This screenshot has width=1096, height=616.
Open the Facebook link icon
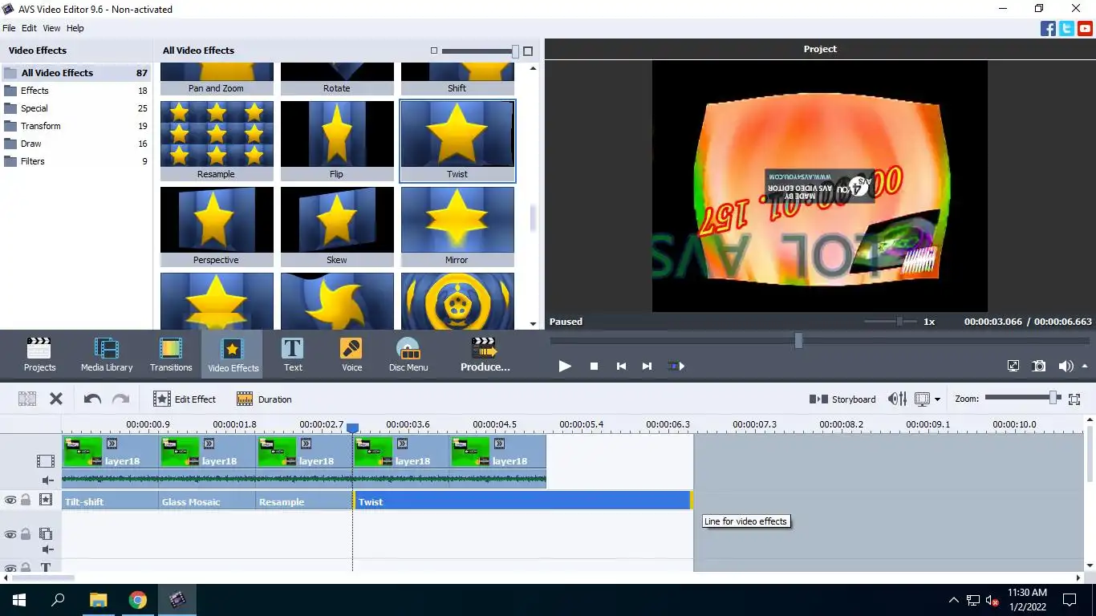tap(1048, 29)
